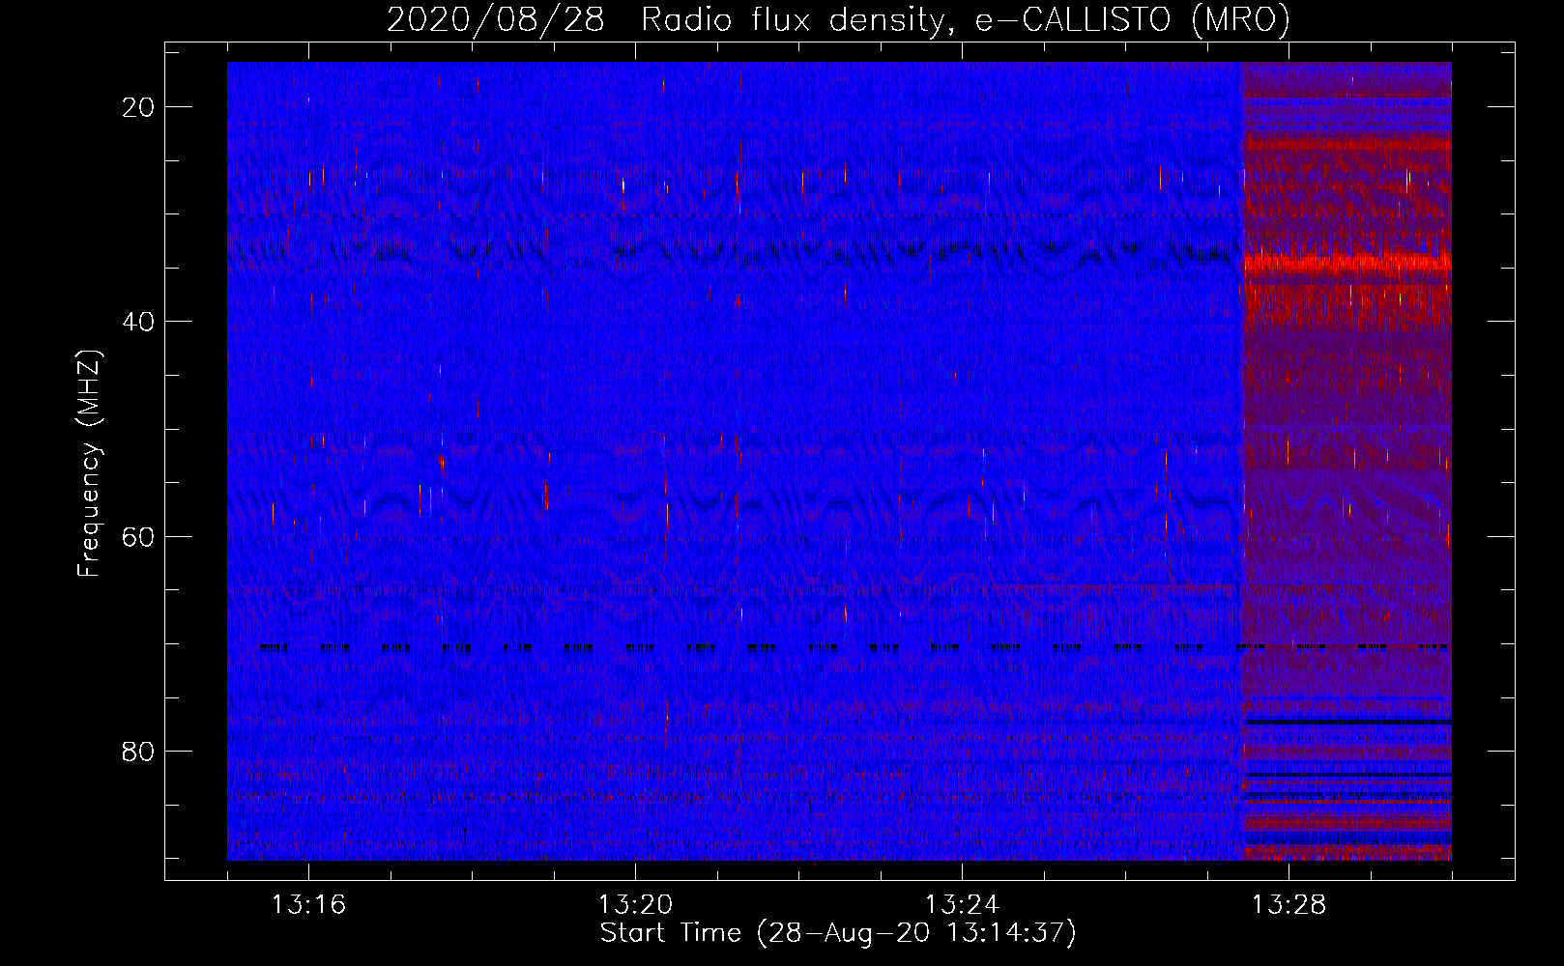The width and height of the screenshot is (1564, 966).
Task: Click the '40' frequency tick label
Action: pyautogui.click(x=139, y=322)
